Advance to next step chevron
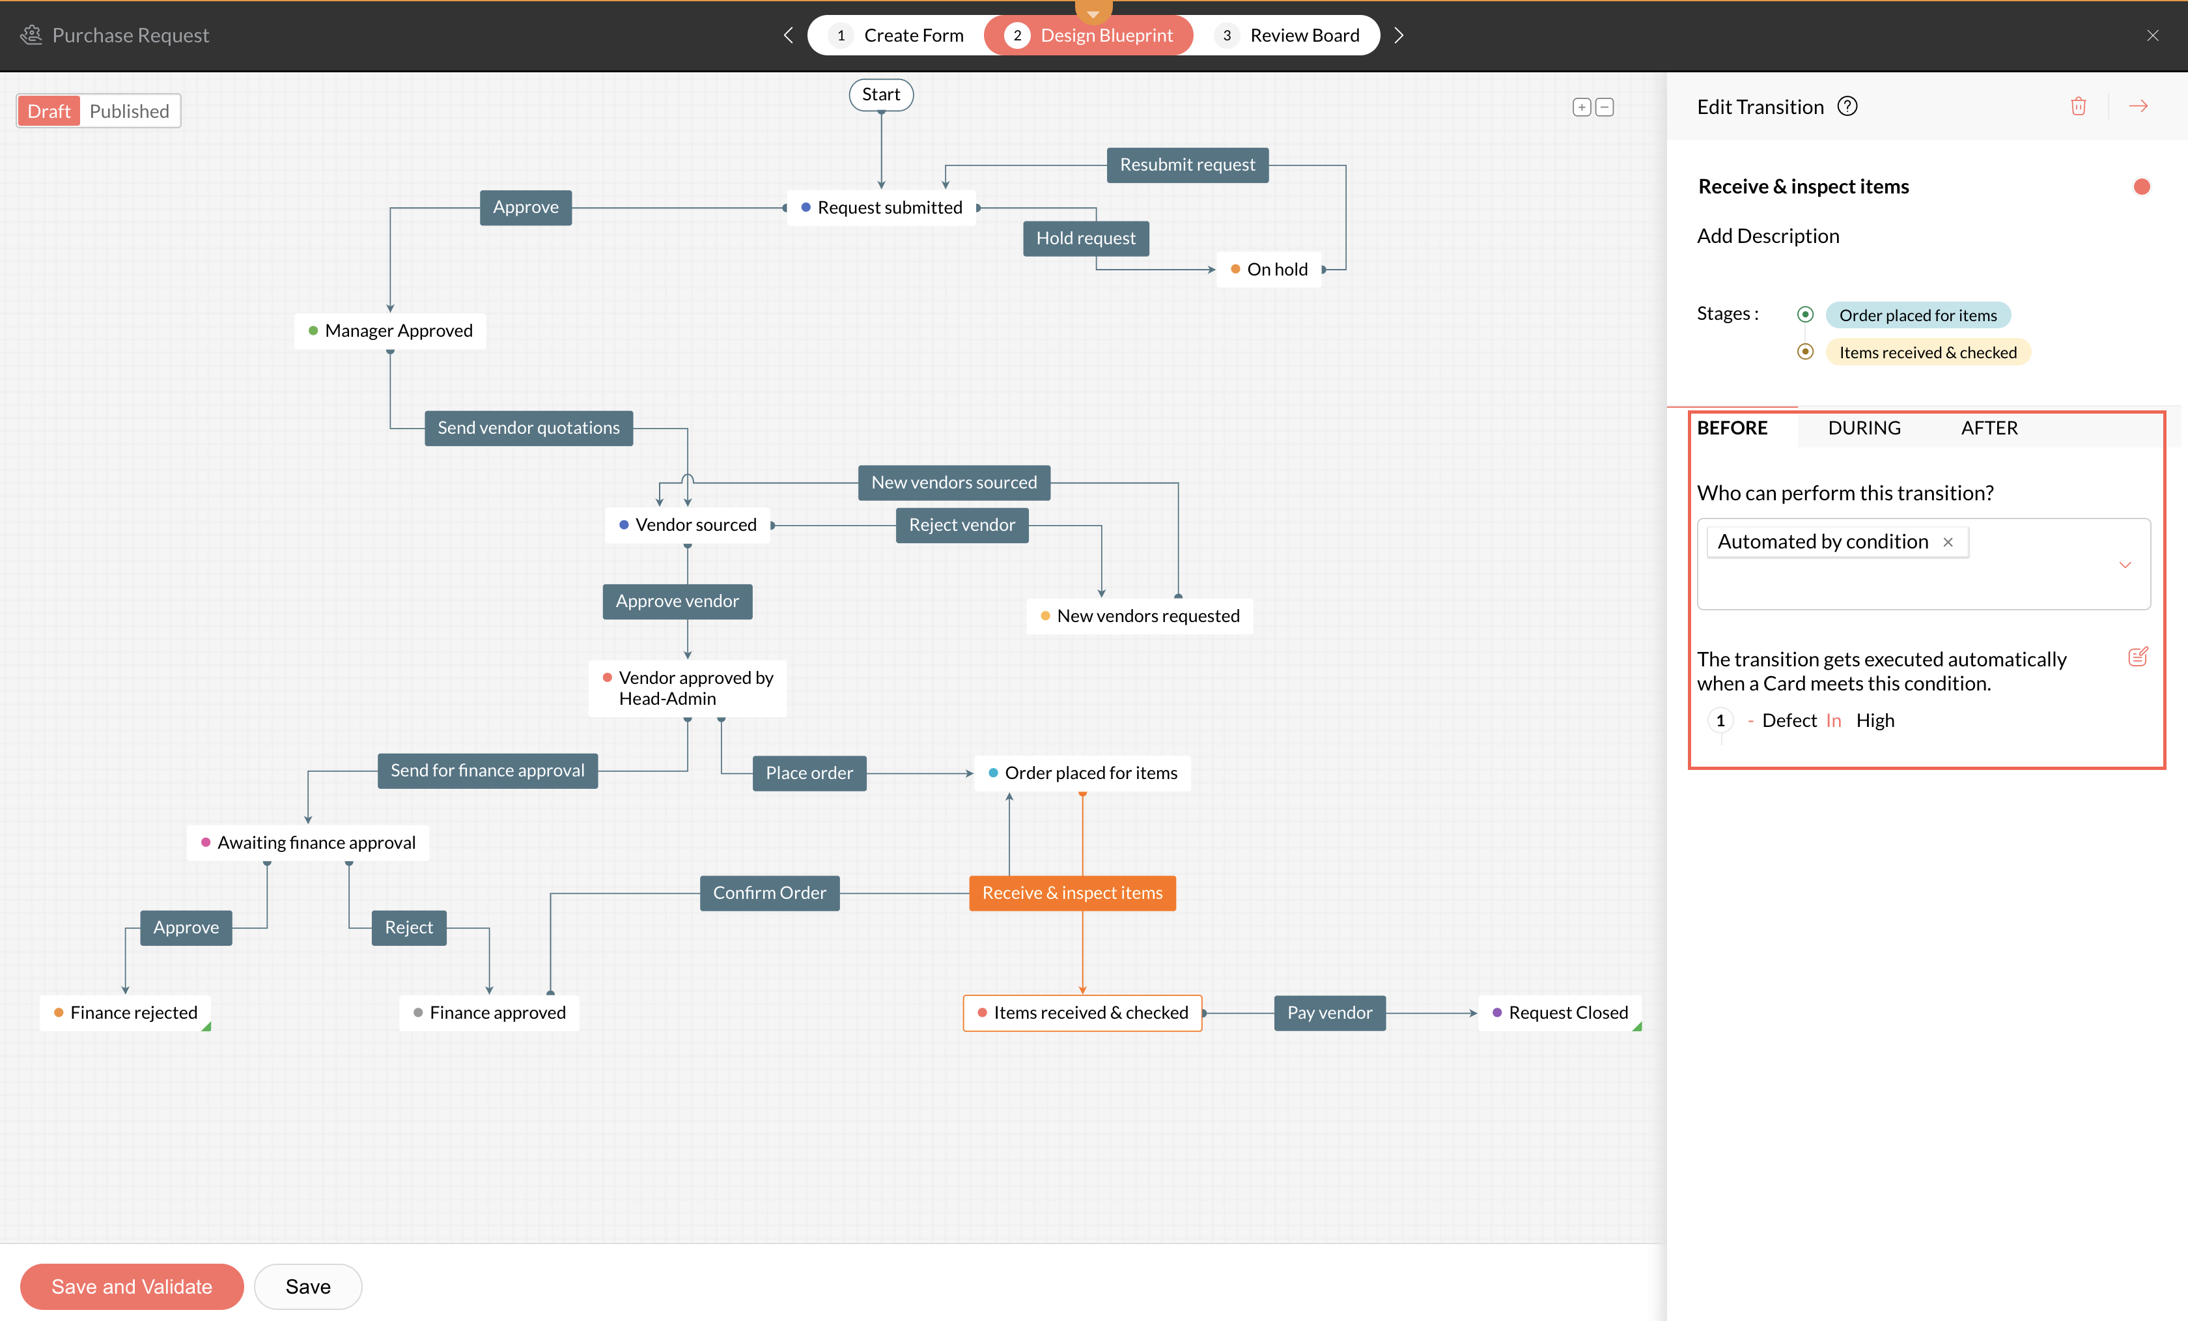The height and width of the screenshot is (1321, 2188). coord(1399,35)
